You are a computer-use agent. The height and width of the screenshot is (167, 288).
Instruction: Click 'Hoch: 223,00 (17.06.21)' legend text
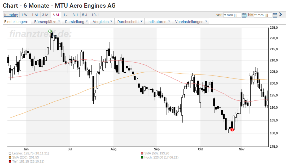(161, 157)
